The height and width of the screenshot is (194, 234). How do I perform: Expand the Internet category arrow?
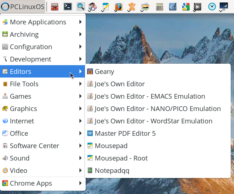pyautogui.click(x=80, y=121)
